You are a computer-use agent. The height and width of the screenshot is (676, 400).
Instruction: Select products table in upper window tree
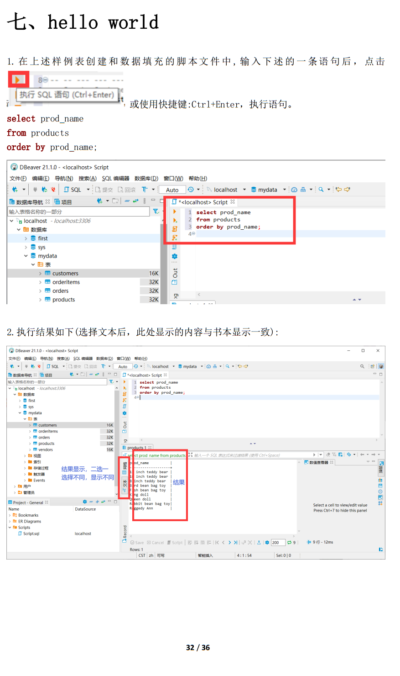pyautogui.click(x=63, y=300)
